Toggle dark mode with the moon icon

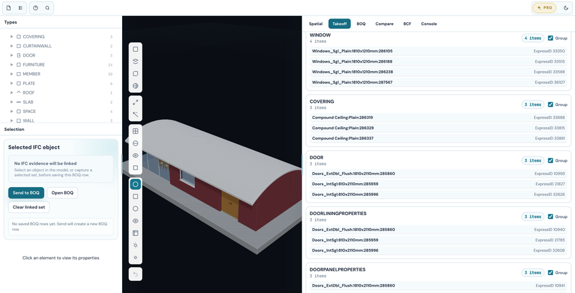[566, 8]
